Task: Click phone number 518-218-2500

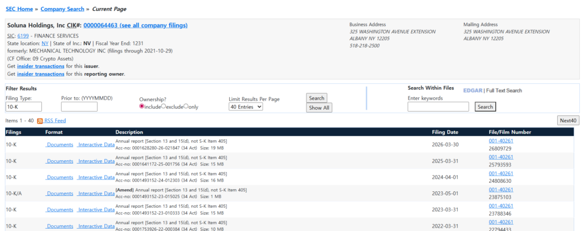Action: pyautogui.click(x=365, y=46)
